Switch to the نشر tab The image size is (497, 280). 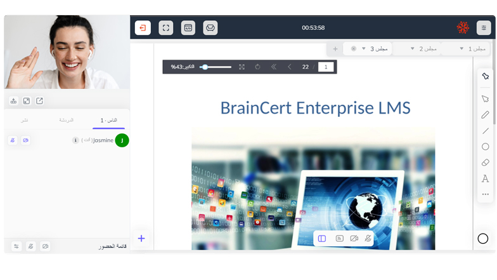[x=24, y=120]
